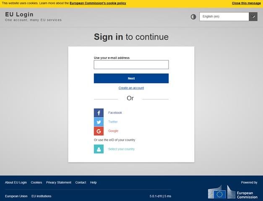Viewport: 263px width, 201px height.
Task: Choose the Select your country link
Action: [122, 149]
